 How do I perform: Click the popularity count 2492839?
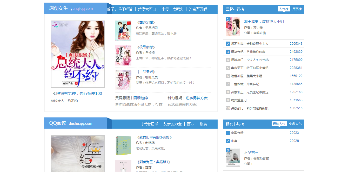[296, 52]
